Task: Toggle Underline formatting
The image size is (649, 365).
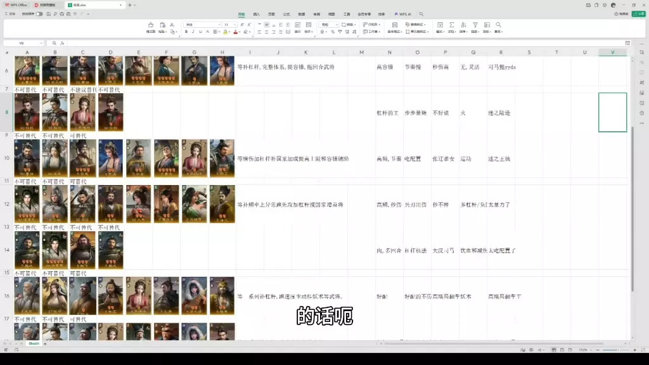Action: point(200,32)
